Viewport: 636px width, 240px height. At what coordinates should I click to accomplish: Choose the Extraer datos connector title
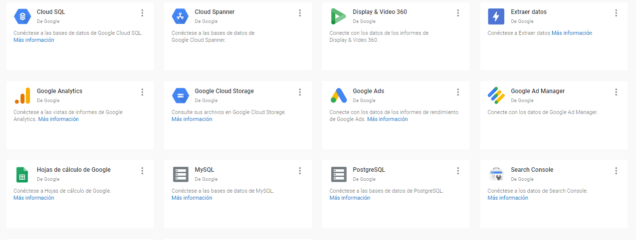tap(529, 12)
